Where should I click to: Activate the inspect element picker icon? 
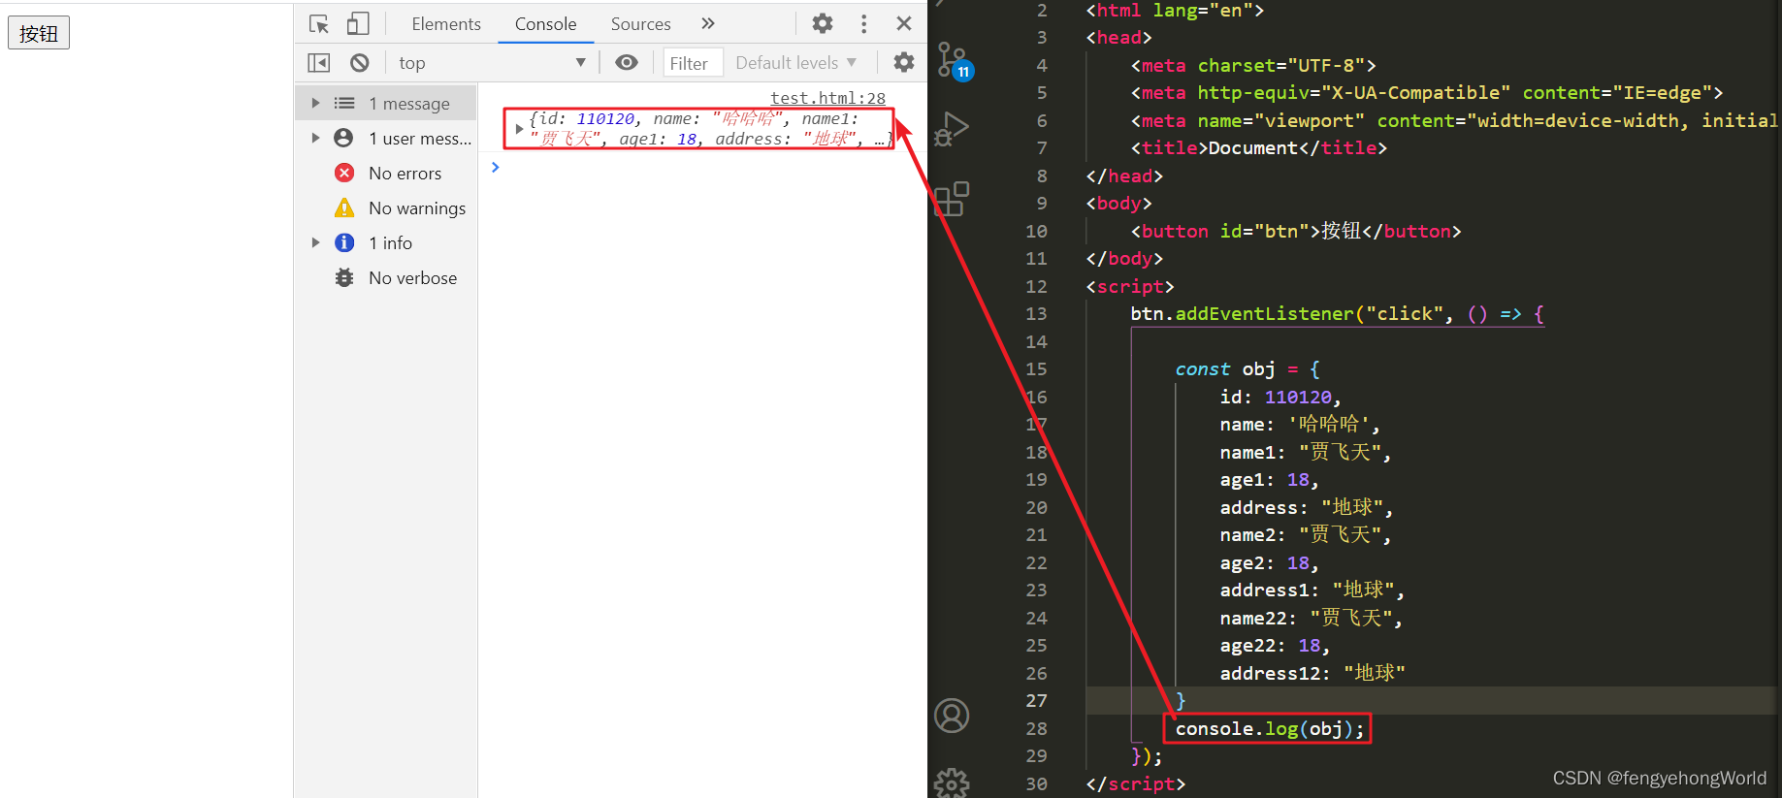[x=319, y=23]
